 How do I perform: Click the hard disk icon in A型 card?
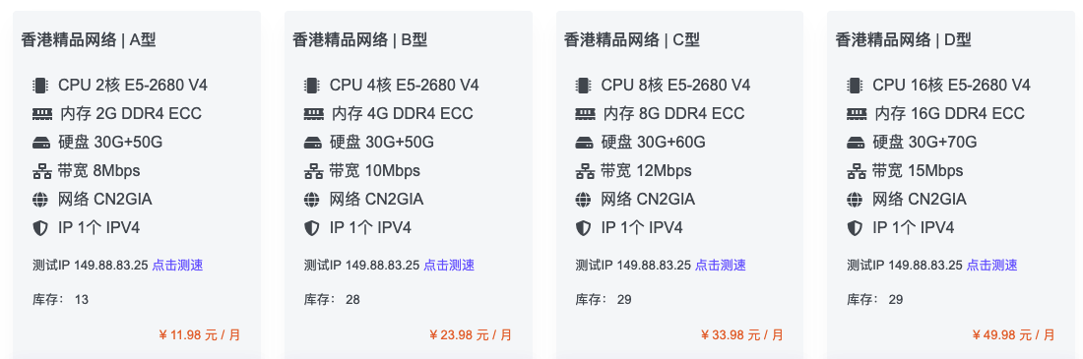41,143
